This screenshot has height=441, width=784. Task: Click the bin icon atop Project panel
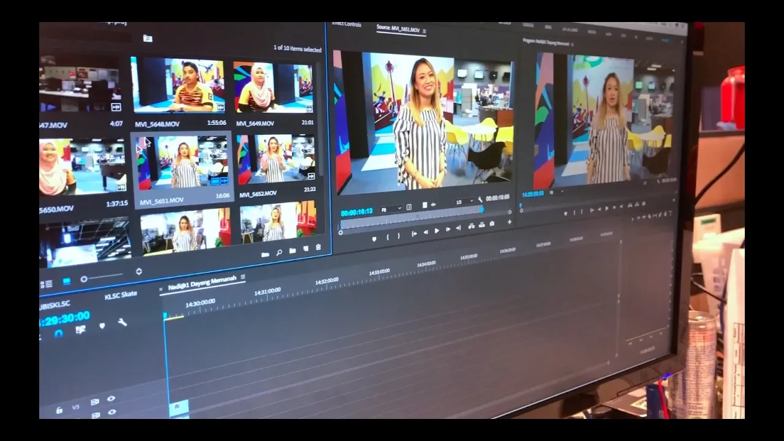pyautogui.click(x=148, y=38)
